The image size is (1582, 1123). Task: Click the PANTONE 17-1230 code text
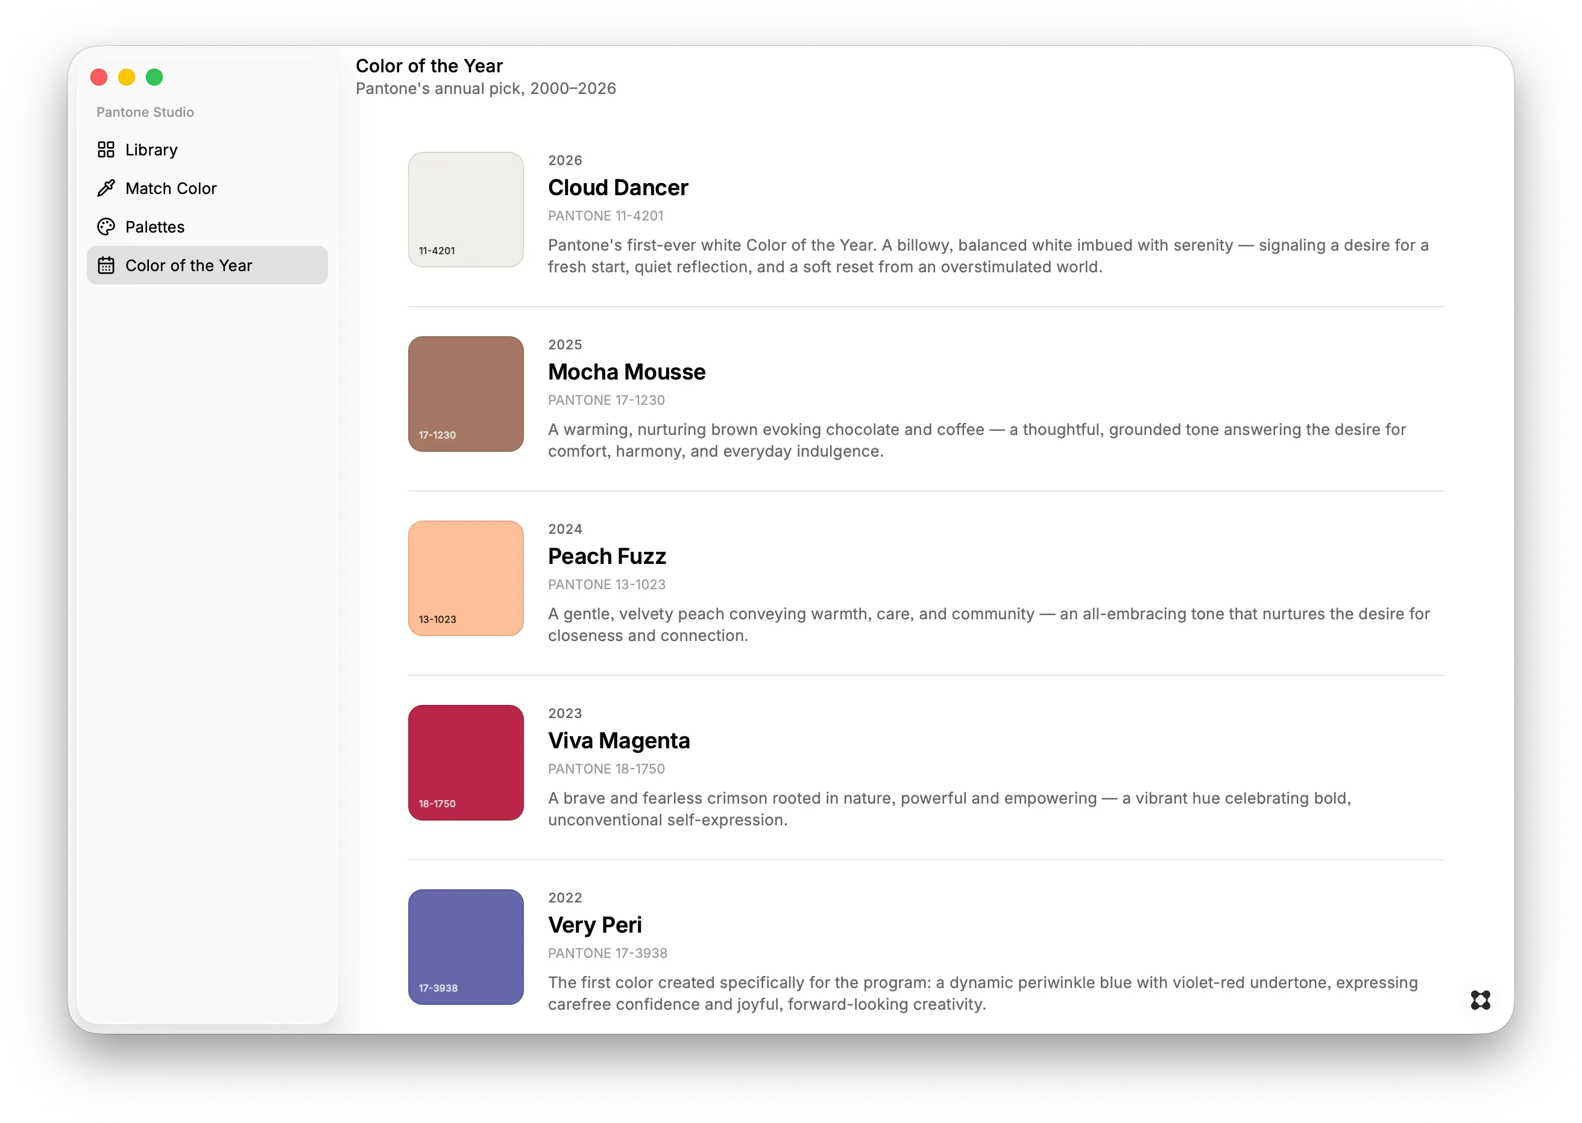click(x=607, y=401)
